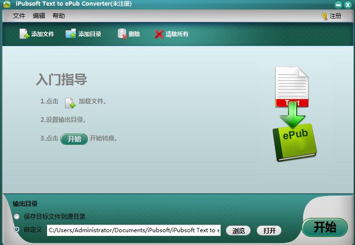Viewport: 355px width, 245px height.
Task: Click the 2.设置输出目录 guide text
Action: [x=63, y=120]
